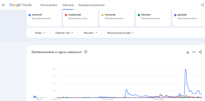The height and width of the screenshot is (101, 205).
Task: Open the Wyszukiwarka Google search type dropdown
Action: click(120, 33)
